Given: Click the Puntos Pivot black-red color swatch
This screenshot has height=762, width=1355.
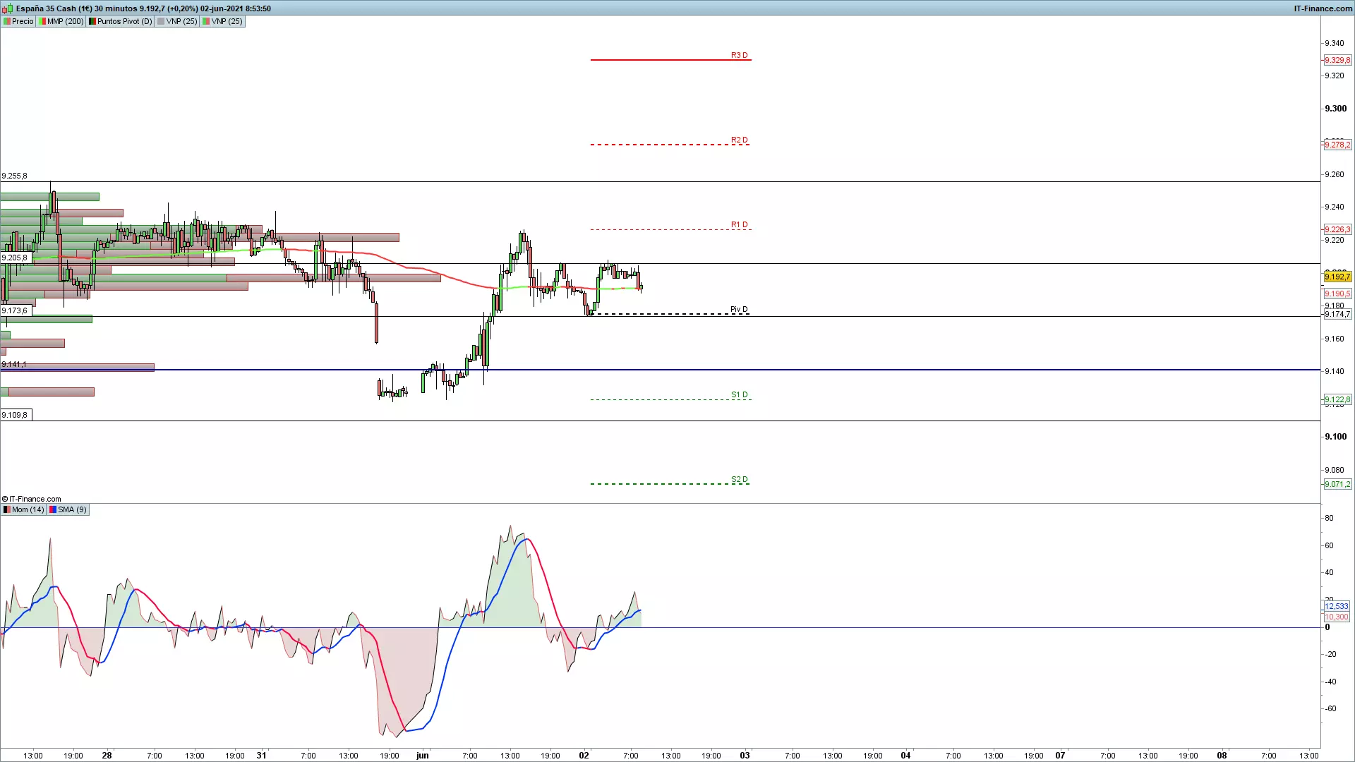Looking at the screenshot, I should [92, 21].
